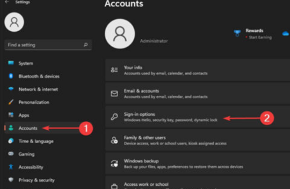Open Access work or school row
290x189 pixels.
coord(198,182)
